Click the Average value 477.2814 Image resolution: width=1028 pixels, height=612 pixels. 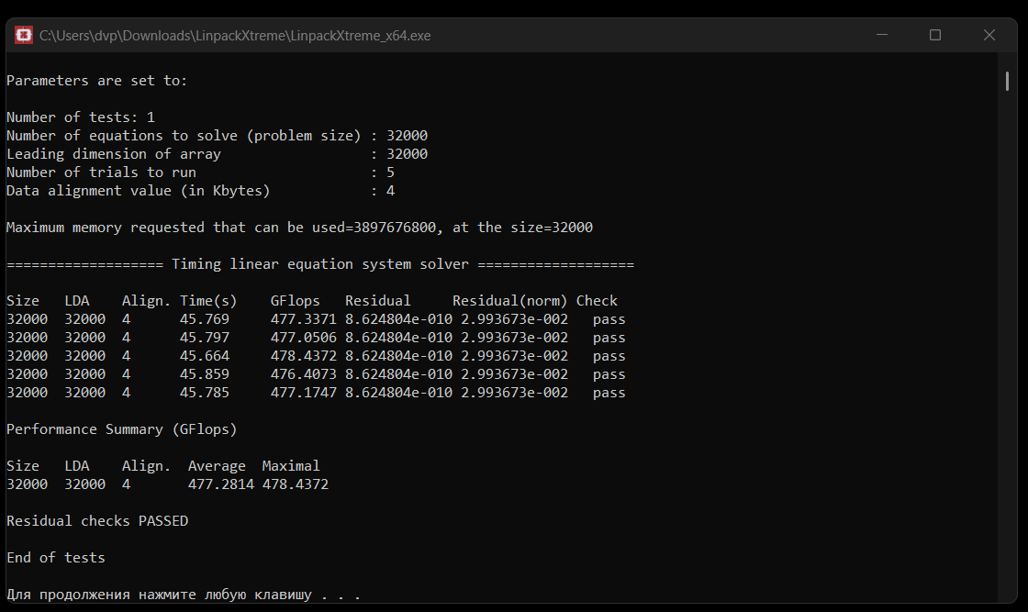click(221, 484)
